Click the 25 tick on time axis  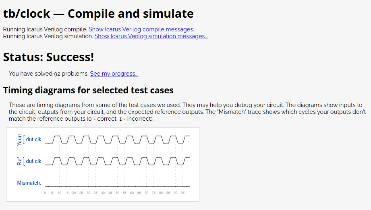(81, 193)
